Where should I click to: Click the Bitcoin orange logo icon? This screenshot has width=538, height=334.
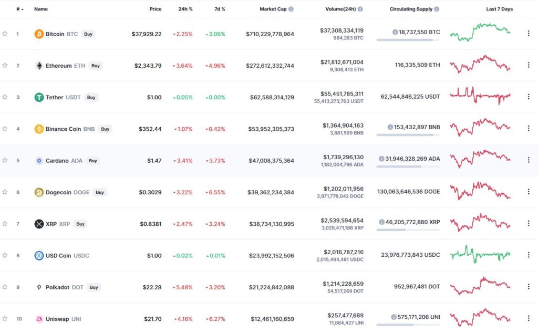pyautogui.click(x=39, y=34)
